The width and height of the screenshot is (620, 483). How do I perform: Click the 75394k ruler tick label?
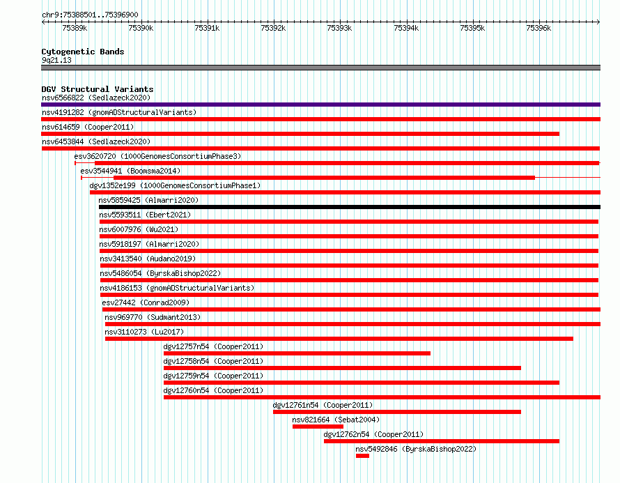click(406, 28)
